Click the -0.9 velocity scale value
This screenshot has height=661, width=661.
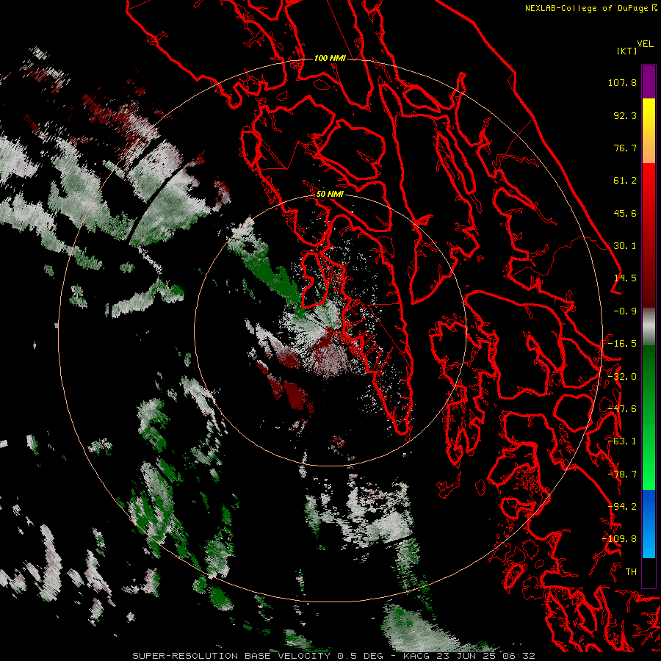(625, 311)
